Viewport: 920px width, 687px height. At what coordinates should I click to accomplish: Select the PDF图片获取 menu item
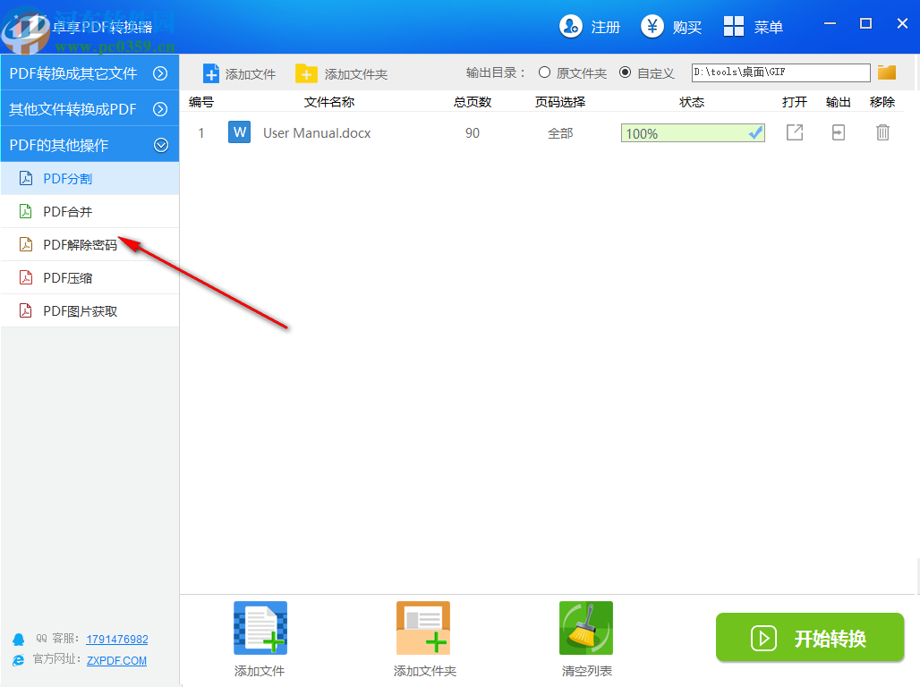[x=89, y=311]
